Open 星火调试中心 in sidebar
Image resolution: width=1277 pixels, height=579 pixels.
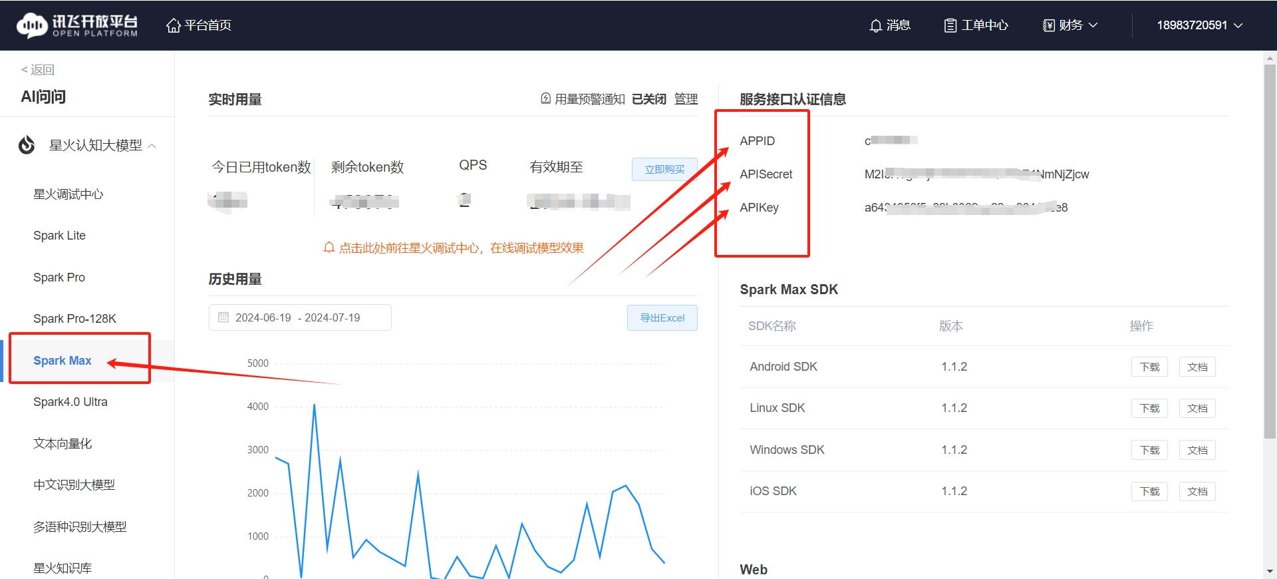coord(69,194)
